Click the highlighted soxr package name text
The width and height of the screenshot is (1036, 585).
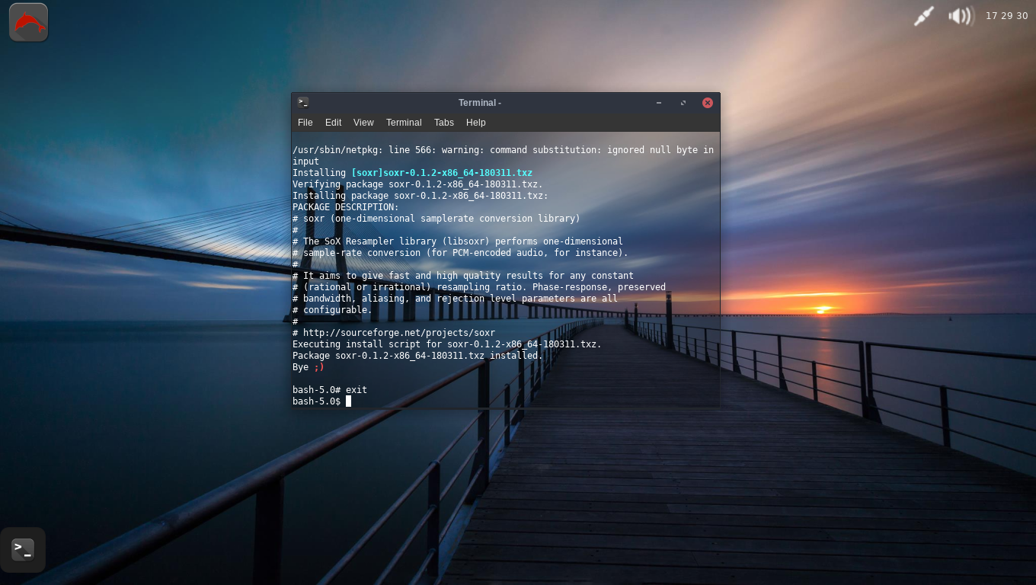[x=442, y=173]
